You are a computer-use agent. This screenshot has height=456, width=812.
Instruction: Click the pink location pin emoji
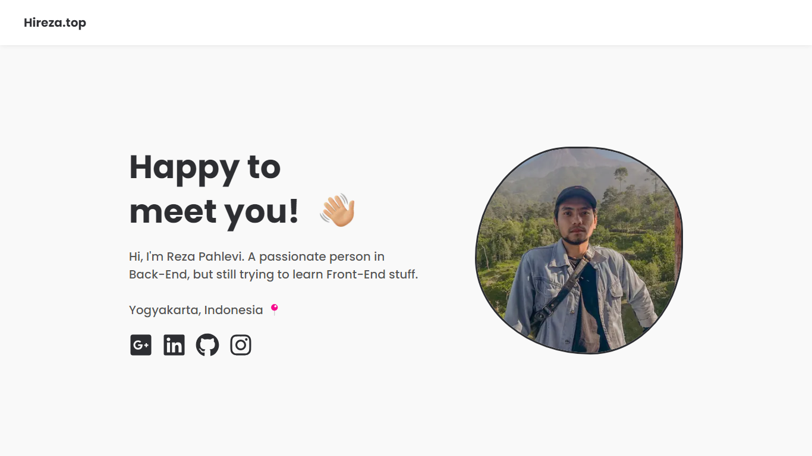click(x=274, y=309)
